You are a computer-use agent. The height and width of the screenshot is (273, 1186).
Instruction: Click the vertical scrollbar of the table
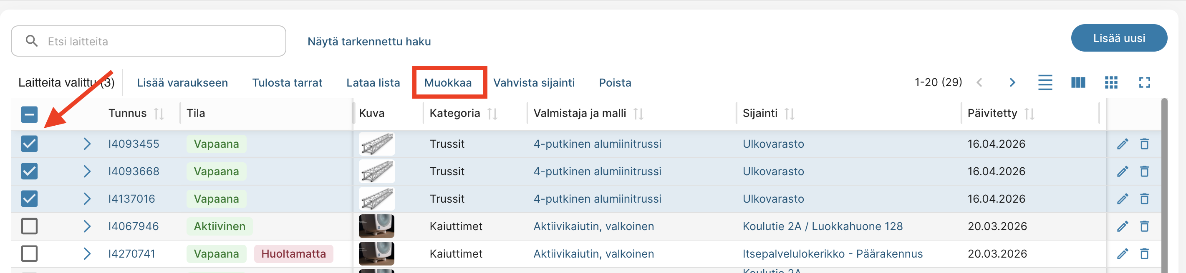pyautogui.click(x=1164, y=185)
